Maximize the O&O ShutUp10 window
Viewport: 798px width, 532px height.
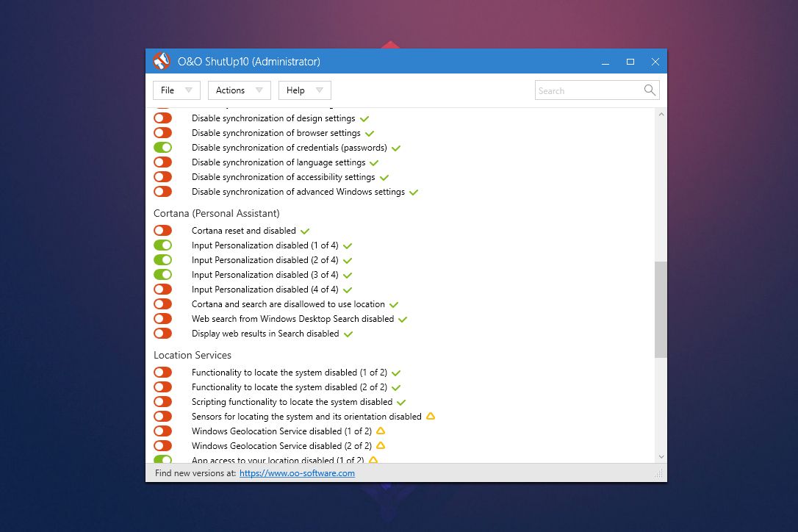[x=630, y=62]
